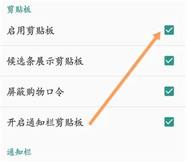This screenshot has width=187, height=162.
Task: Click the characters 购物 in 屏蔽购物口令
Action: (x=36, y=92)
